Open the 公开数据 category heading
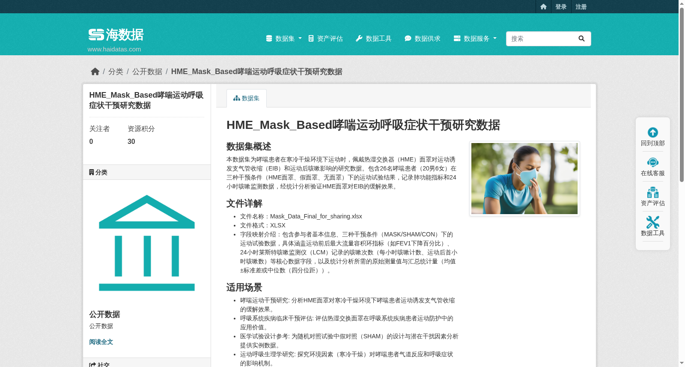 (104, 314)
